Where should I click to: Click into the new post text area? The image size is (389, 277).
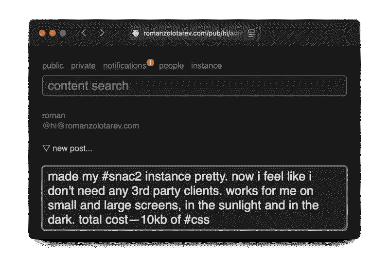click(x=194, y=198)
